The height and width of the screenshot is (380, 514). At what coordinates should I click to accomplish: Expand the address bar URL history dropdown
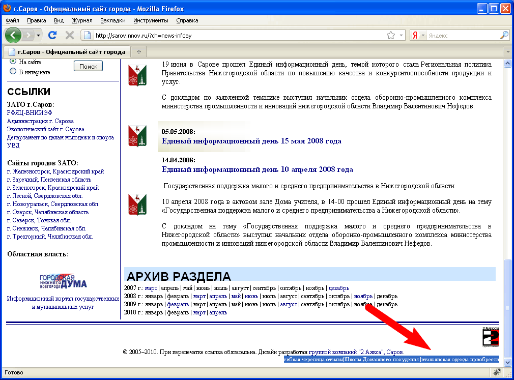(402, 35)
